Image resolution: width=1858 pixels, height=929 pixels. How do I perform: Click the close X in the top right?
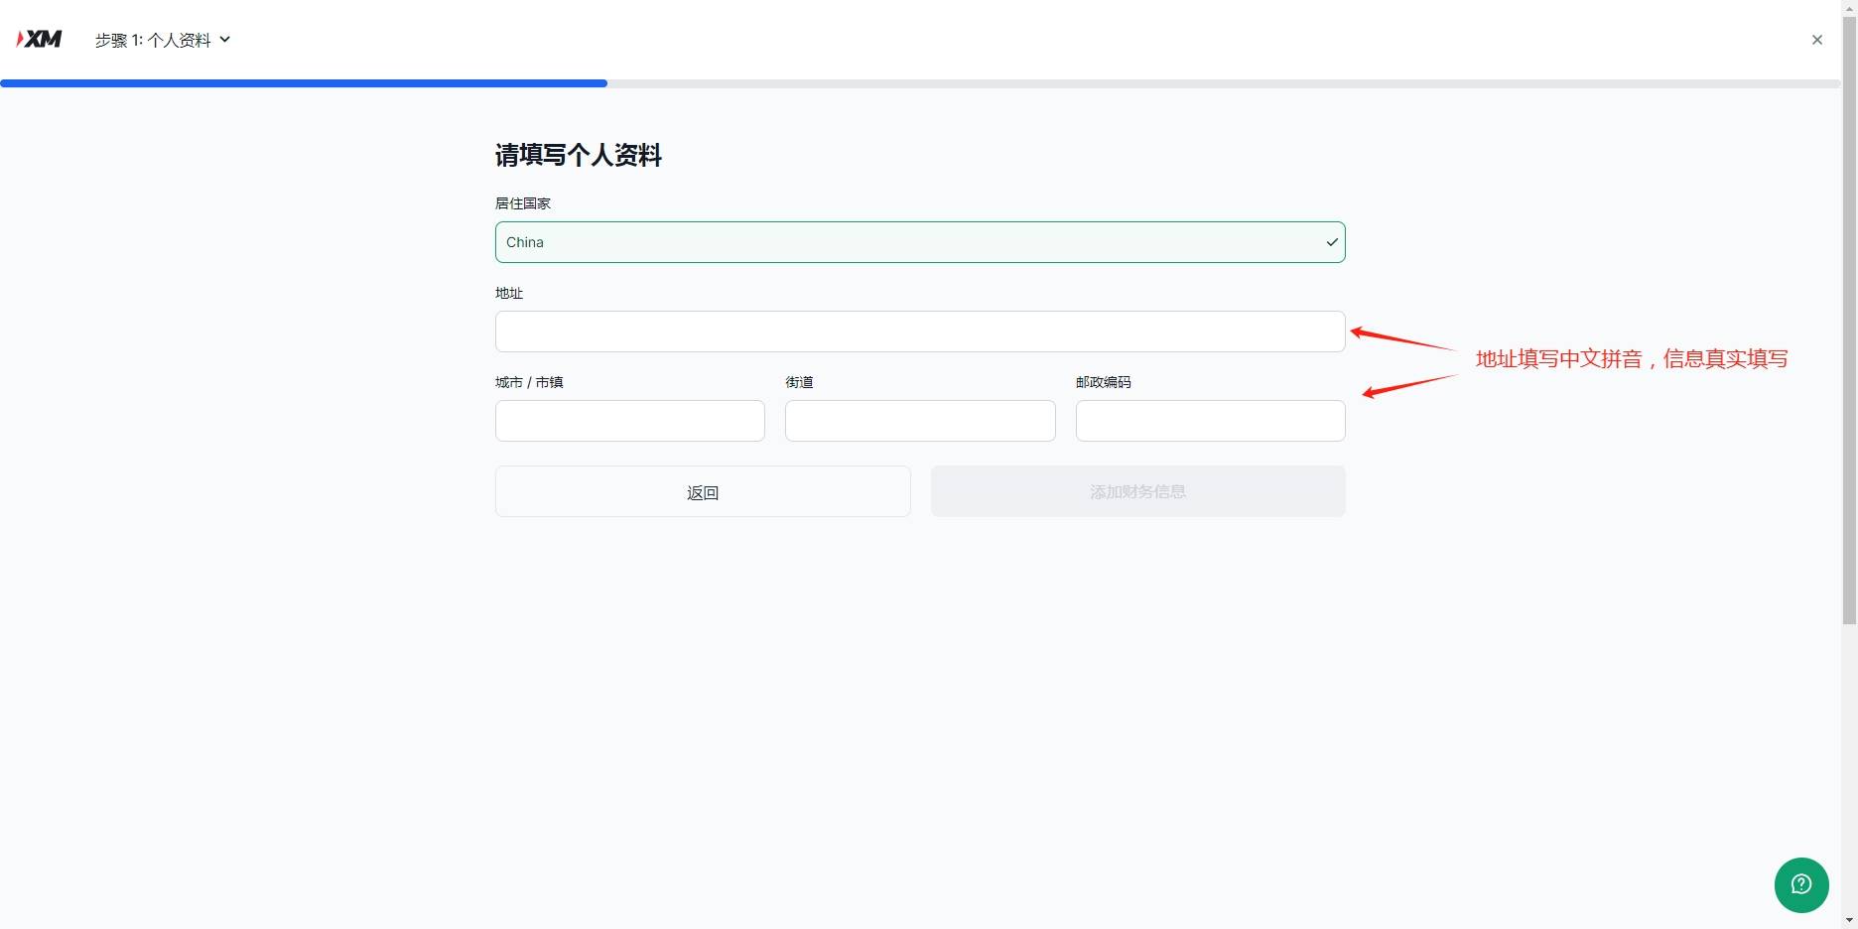coord(1817,40)
